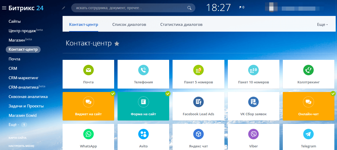Open the Viber channel icon

pos(253,134)
